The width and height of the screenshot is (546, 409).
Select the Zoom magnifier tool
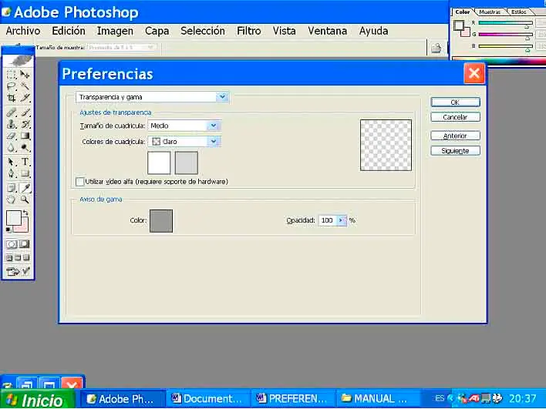click(x=25, y=199)
